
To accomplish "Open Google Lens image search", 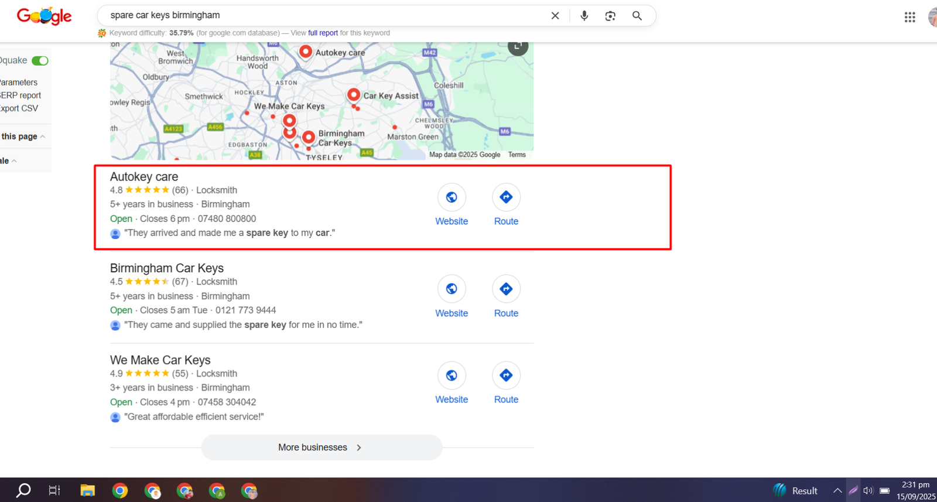I will (610, 16).
